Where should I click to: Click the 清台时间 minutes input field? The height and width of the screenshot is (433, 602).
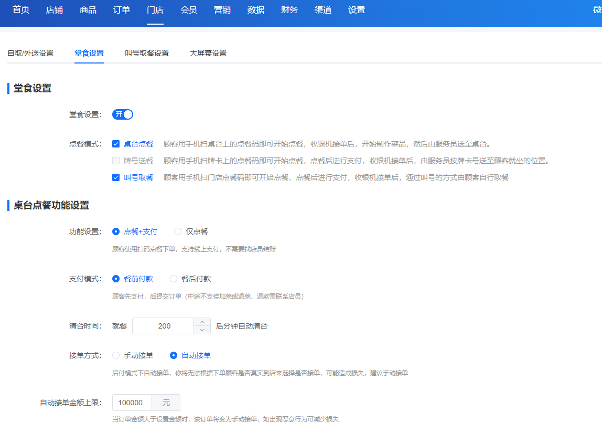[164, 326]
